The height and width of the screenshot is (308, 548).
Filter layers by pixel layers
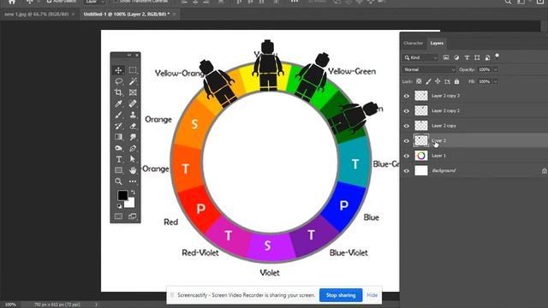pos(446,57)
